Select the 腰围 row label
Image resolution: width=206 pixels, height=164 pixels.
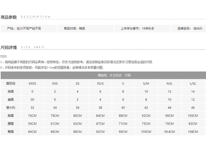pyautogui.click(x=10, y=123)
